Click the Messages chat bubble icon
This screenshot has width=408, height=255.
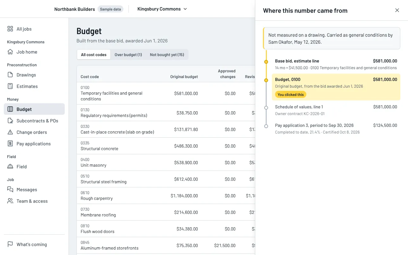[10, 190]
